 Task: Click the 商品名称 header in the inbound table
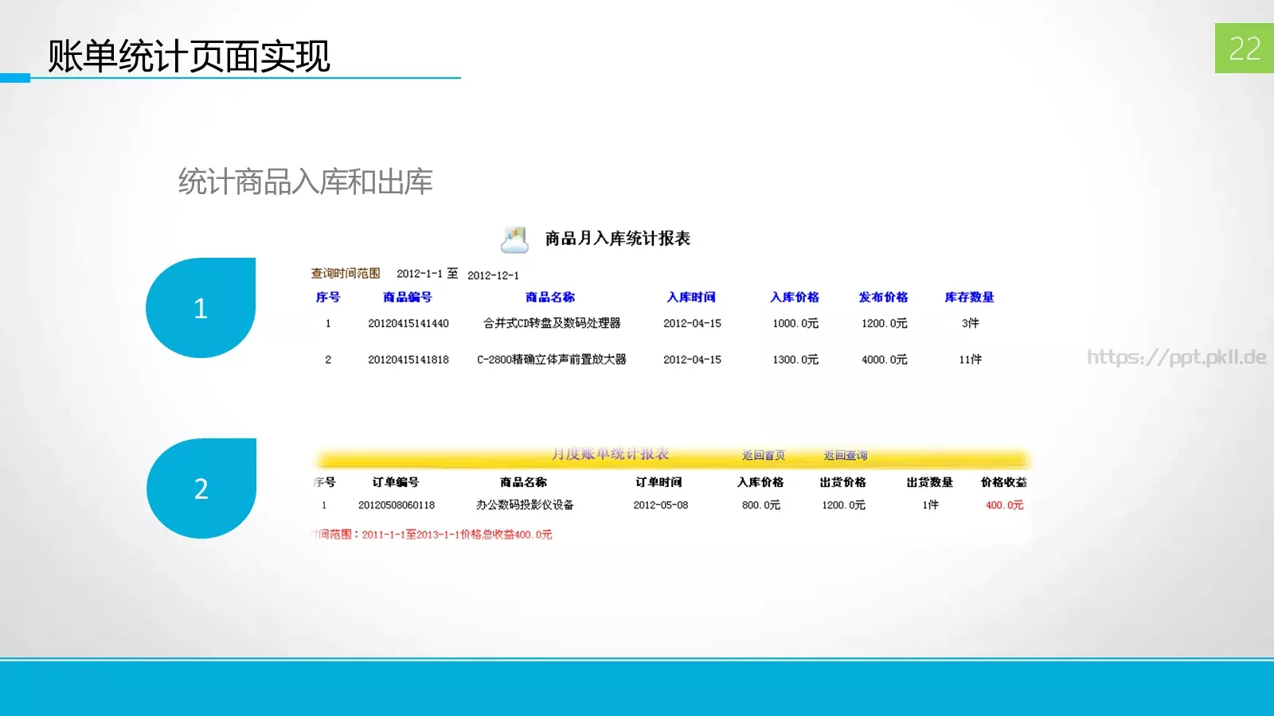(550, 297)
